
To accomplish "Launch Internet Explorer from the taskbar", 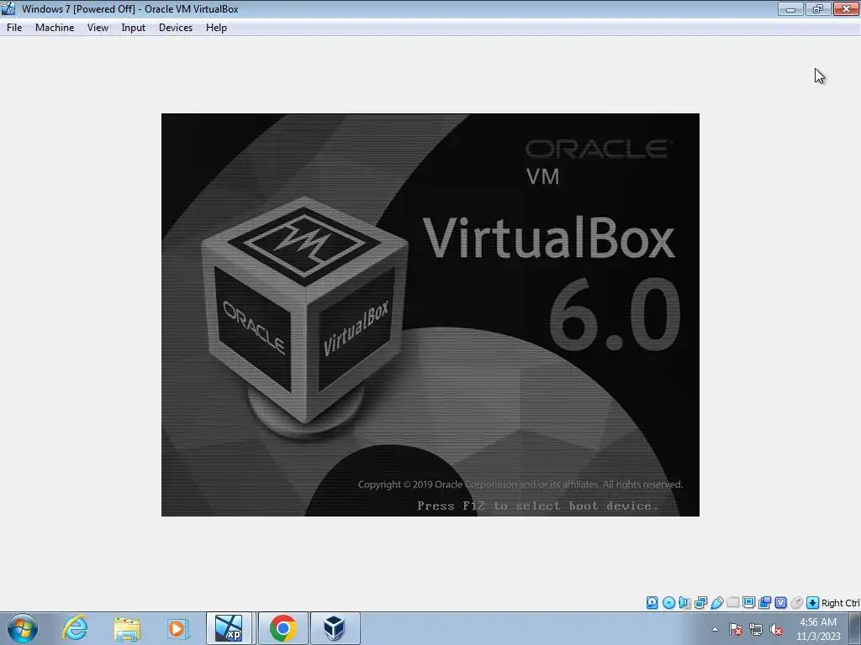I will [75, 628].
